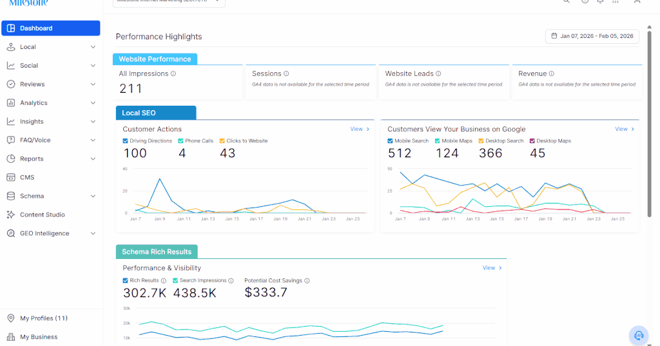Click the info icon next to Potential Cost Savings

(x=307, y=281)
